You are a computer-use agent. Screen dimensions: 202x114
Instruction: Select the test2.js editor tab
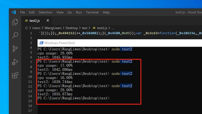[x=37, y=21]
